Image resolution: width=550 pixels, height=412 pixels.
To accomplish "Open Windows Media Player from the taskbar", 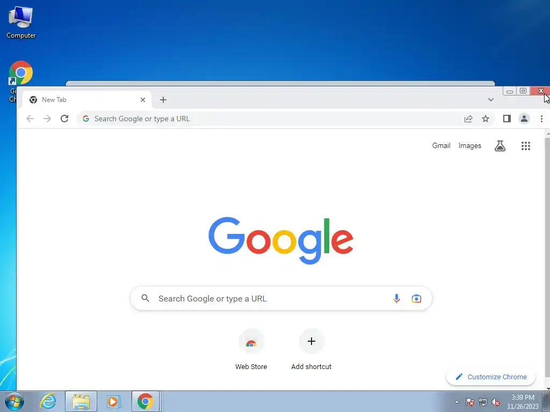I will (x=113, y=401).
